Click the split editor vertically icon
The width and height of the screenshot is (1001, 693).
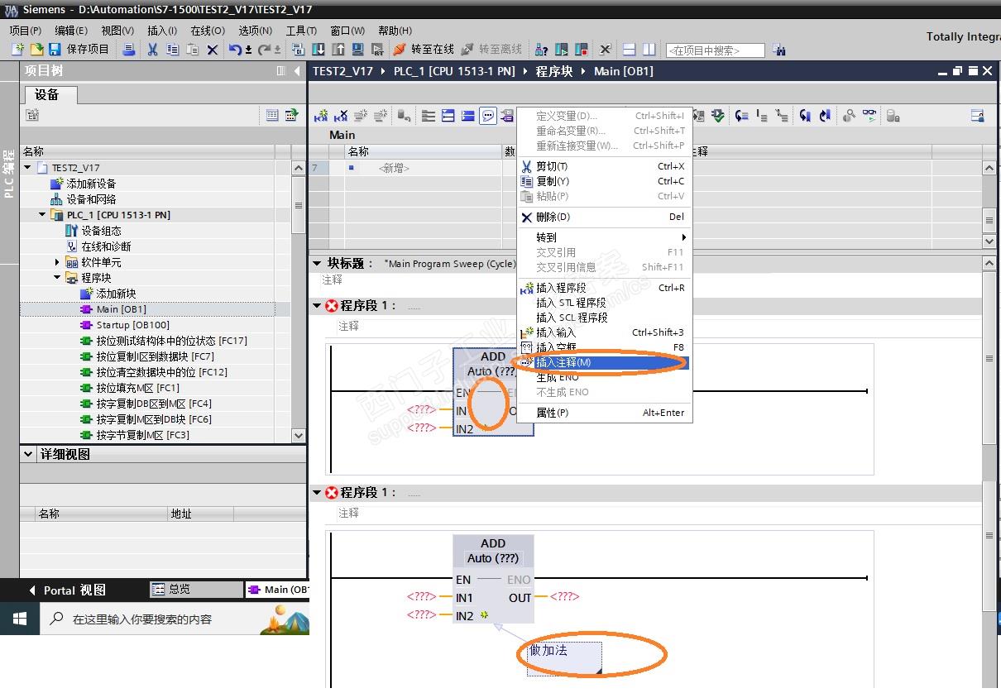pos(649,50)
